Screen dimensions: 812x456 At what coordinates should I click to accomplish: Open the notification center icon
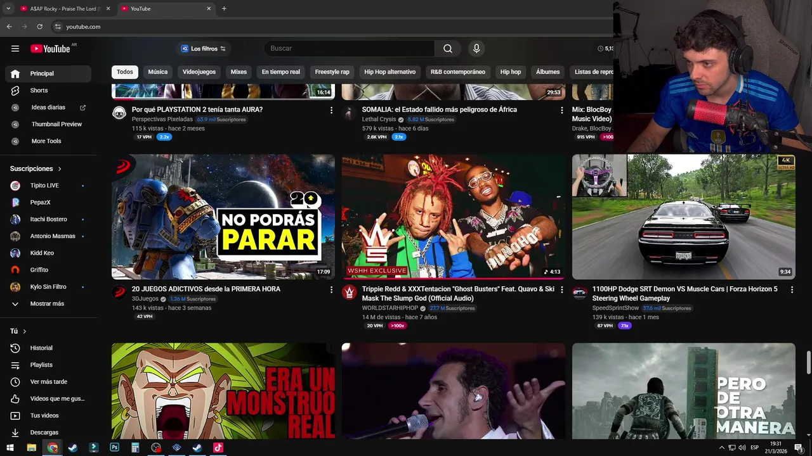pyautogui.click(x=799, y=448)
